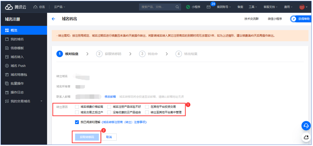313x146 pixels.
Task: Click the search magnifier icon
Action: tap(177, 7)
